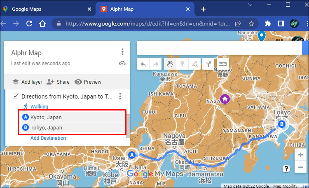Click the side panel scrollbar

tap(128, 126)
